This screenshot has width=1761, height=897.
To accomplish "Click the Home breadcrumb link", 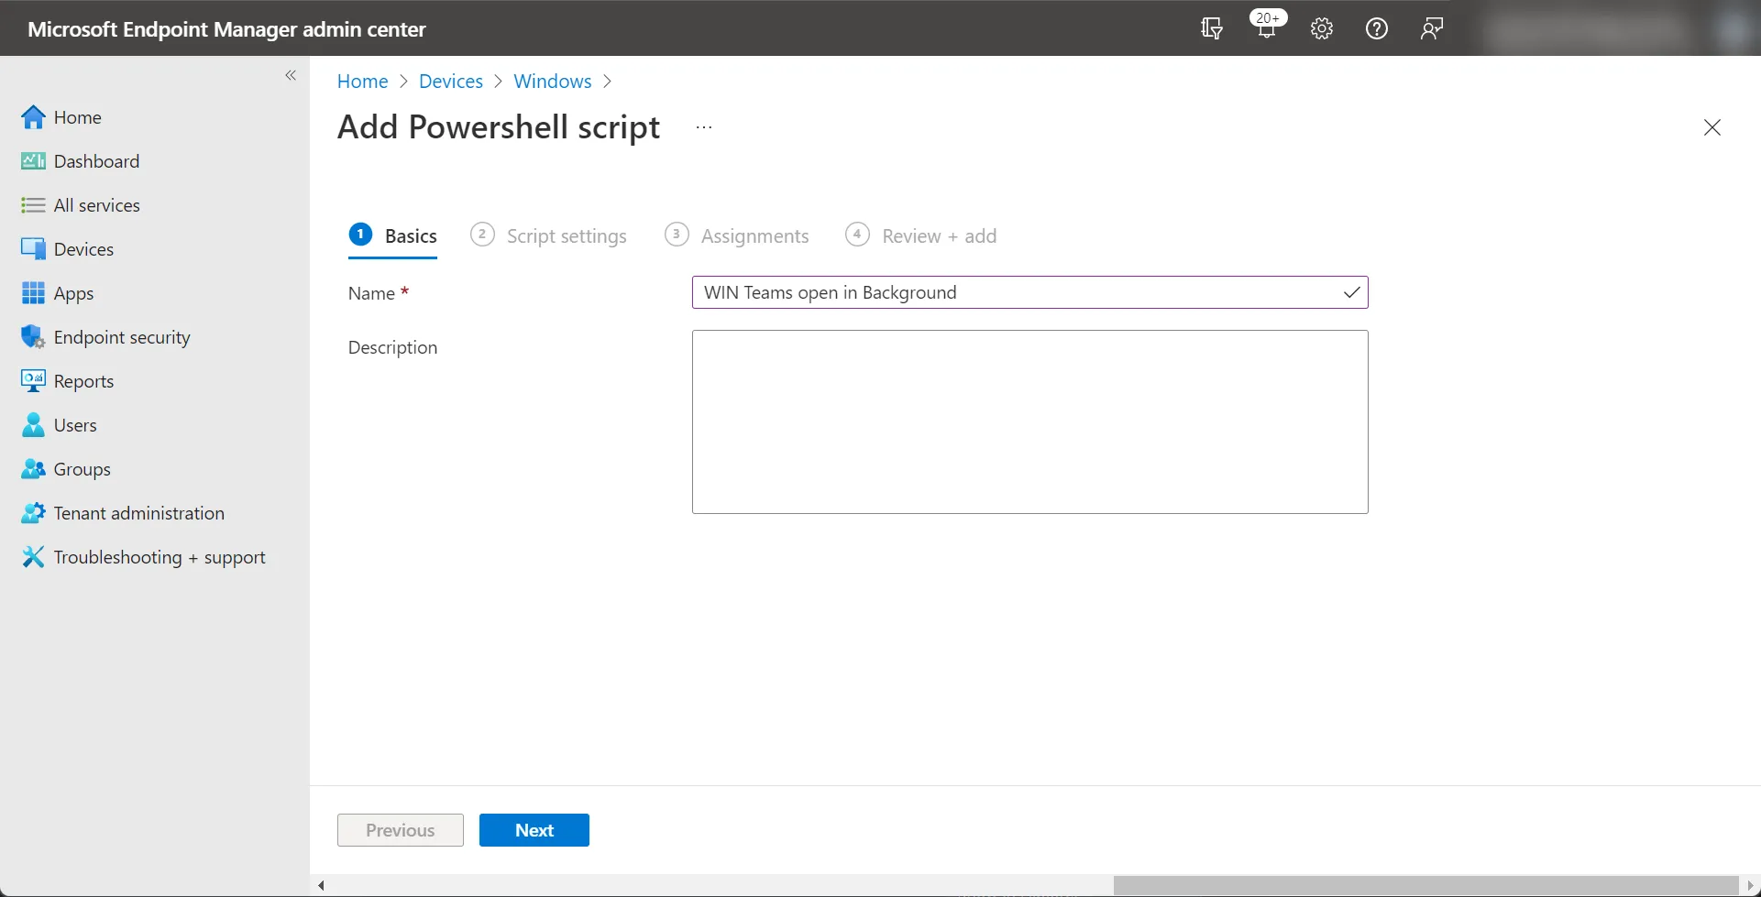I will (362, 82).
